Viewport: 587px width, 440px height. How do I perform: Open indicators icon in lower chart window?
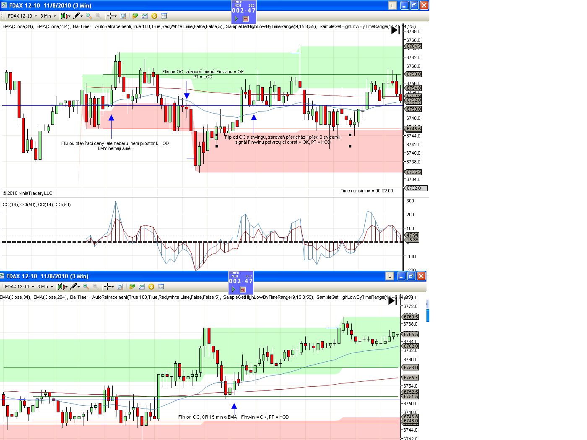(142, 287)
